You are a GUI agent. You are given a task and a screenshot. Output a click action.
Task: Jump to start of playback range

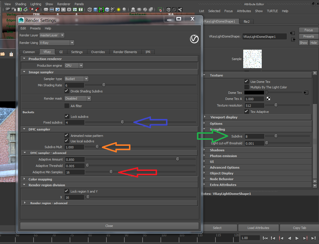[x=265, y=238]
